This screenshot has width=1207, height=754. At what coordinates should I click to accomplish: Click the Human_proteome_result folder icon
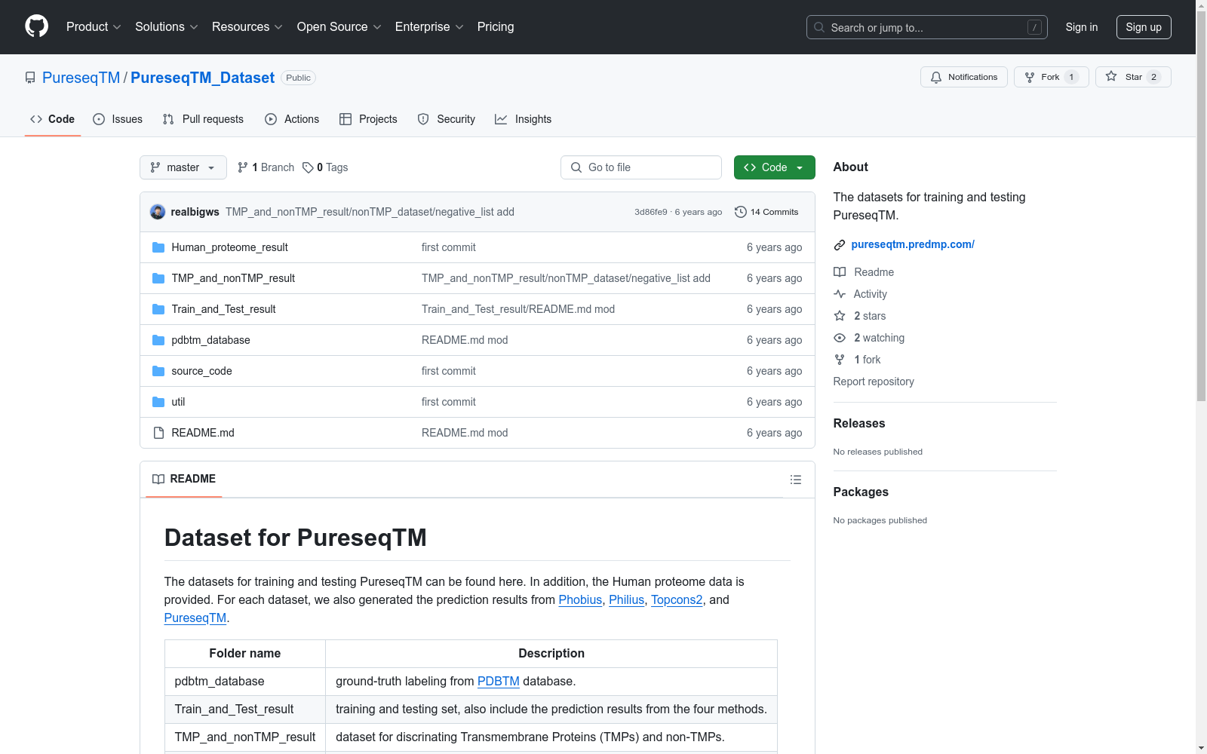tap(158, 247)
